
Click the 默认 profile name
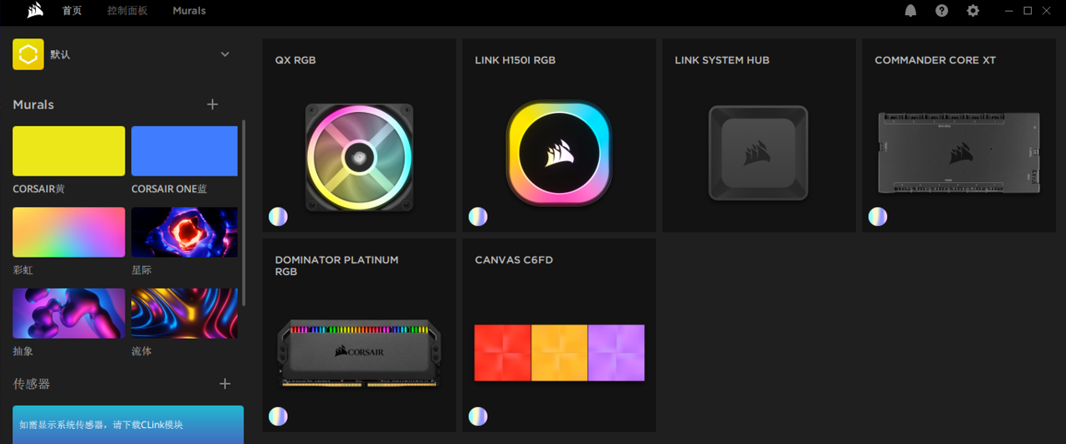click(60, 54)
